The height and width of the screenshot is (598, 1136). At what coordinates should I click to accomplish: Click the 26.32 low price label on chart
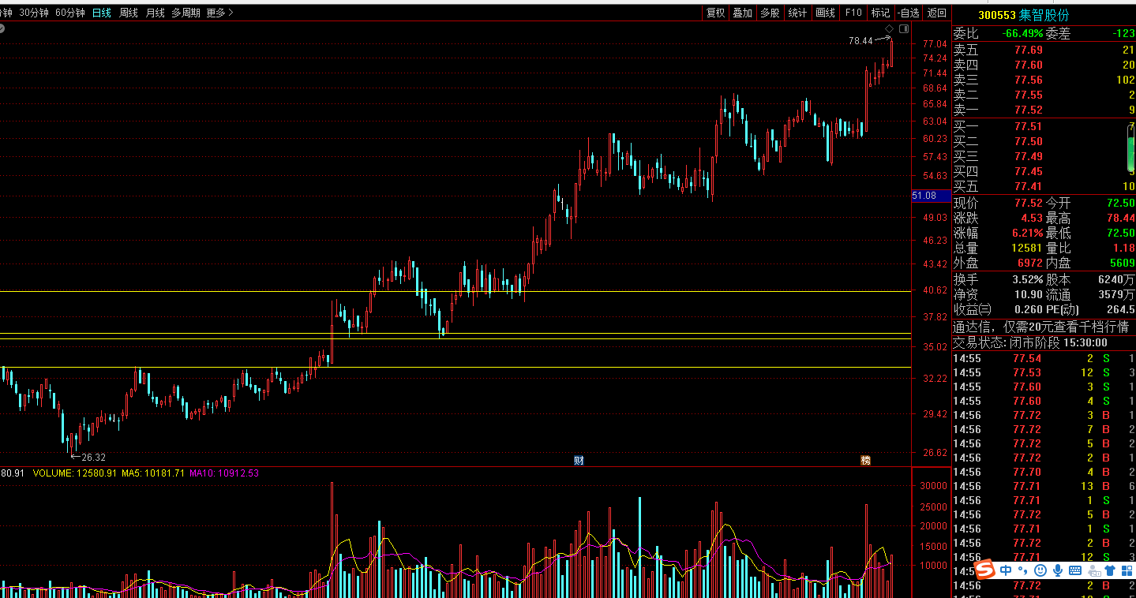(x=93, y=457)
